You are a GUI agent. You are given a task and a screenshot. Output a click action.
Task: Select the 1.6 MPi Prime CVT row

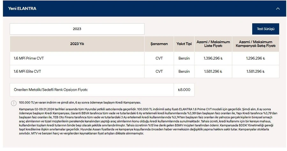coord(144,58)
